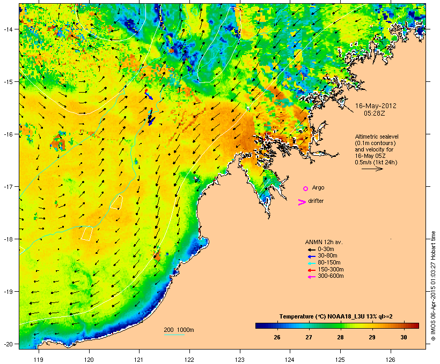This screenshot has height=364, width=440.
Task: Click the magenta 300-600m legend arrow
Action: tap(312, 277)
